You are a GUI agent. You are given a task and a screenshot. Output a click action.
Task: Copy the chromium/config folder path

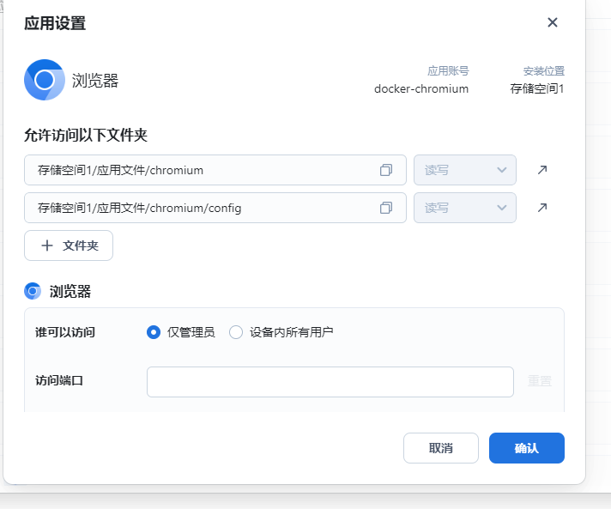386,208
